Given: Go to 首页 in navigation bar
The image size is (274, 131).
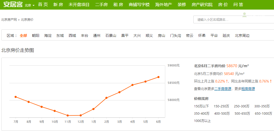Looking at the screenshot, I should [x=43, y=5].
